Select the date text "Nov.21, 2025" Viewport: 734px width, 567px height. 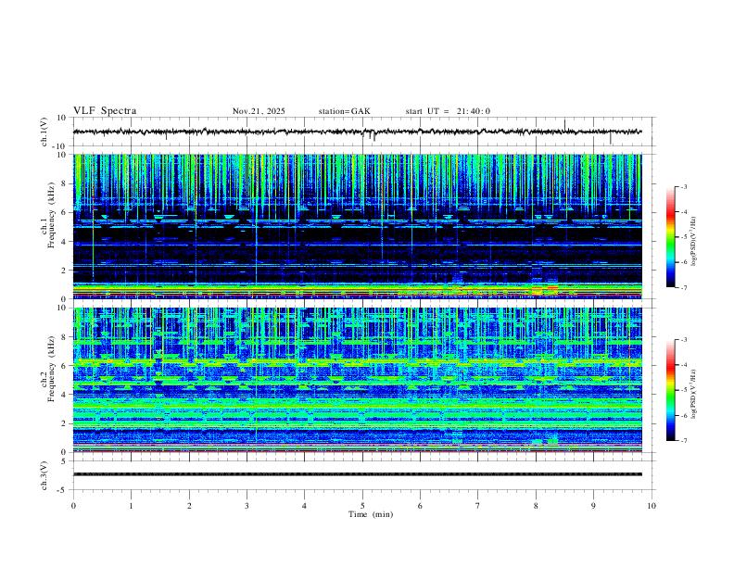(x=259, y=111)
